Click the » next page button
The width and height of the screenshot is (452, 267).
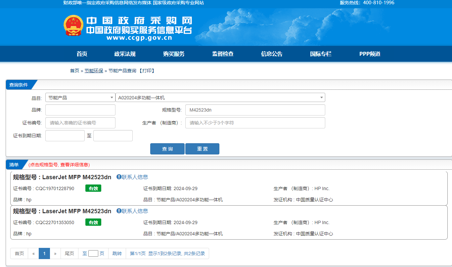tap(55, 253)
